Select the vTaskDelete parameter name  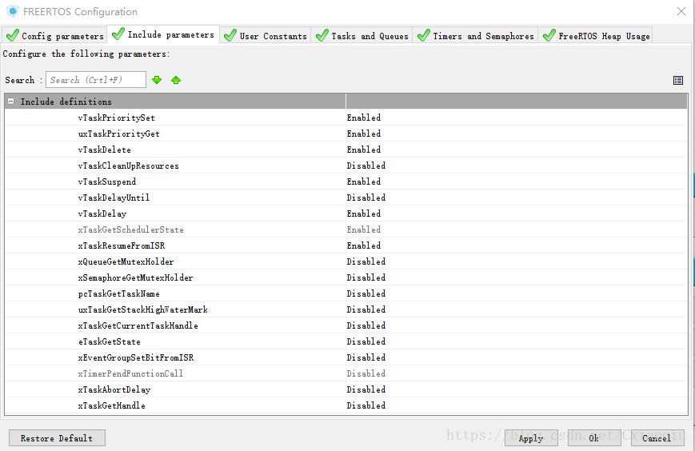click(105, 150)
